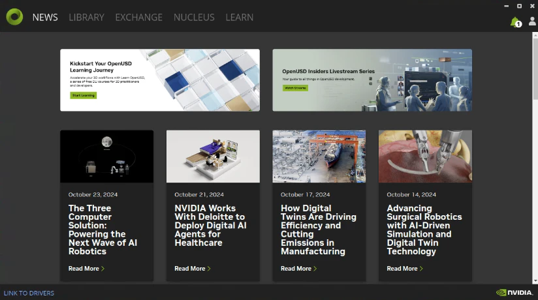The height and width of the screenshot is (300, 538).
Task: Click the shipyard thumbnail for October 17 article
Action: click(x=319, y=157)
